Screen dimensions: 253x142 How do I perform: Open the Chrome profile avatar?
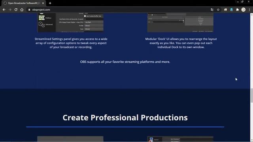(244, 9)
